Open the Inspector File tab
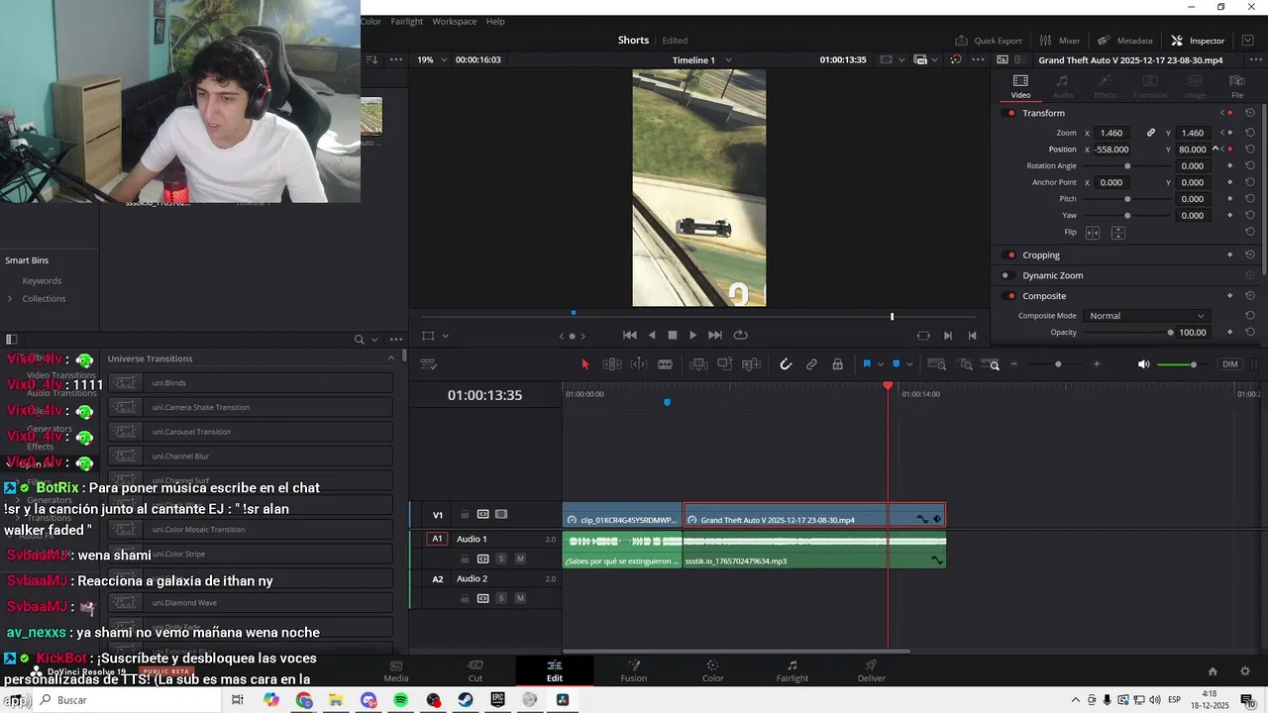This screenshot has height=713, width=1268. click(1237, 86)
